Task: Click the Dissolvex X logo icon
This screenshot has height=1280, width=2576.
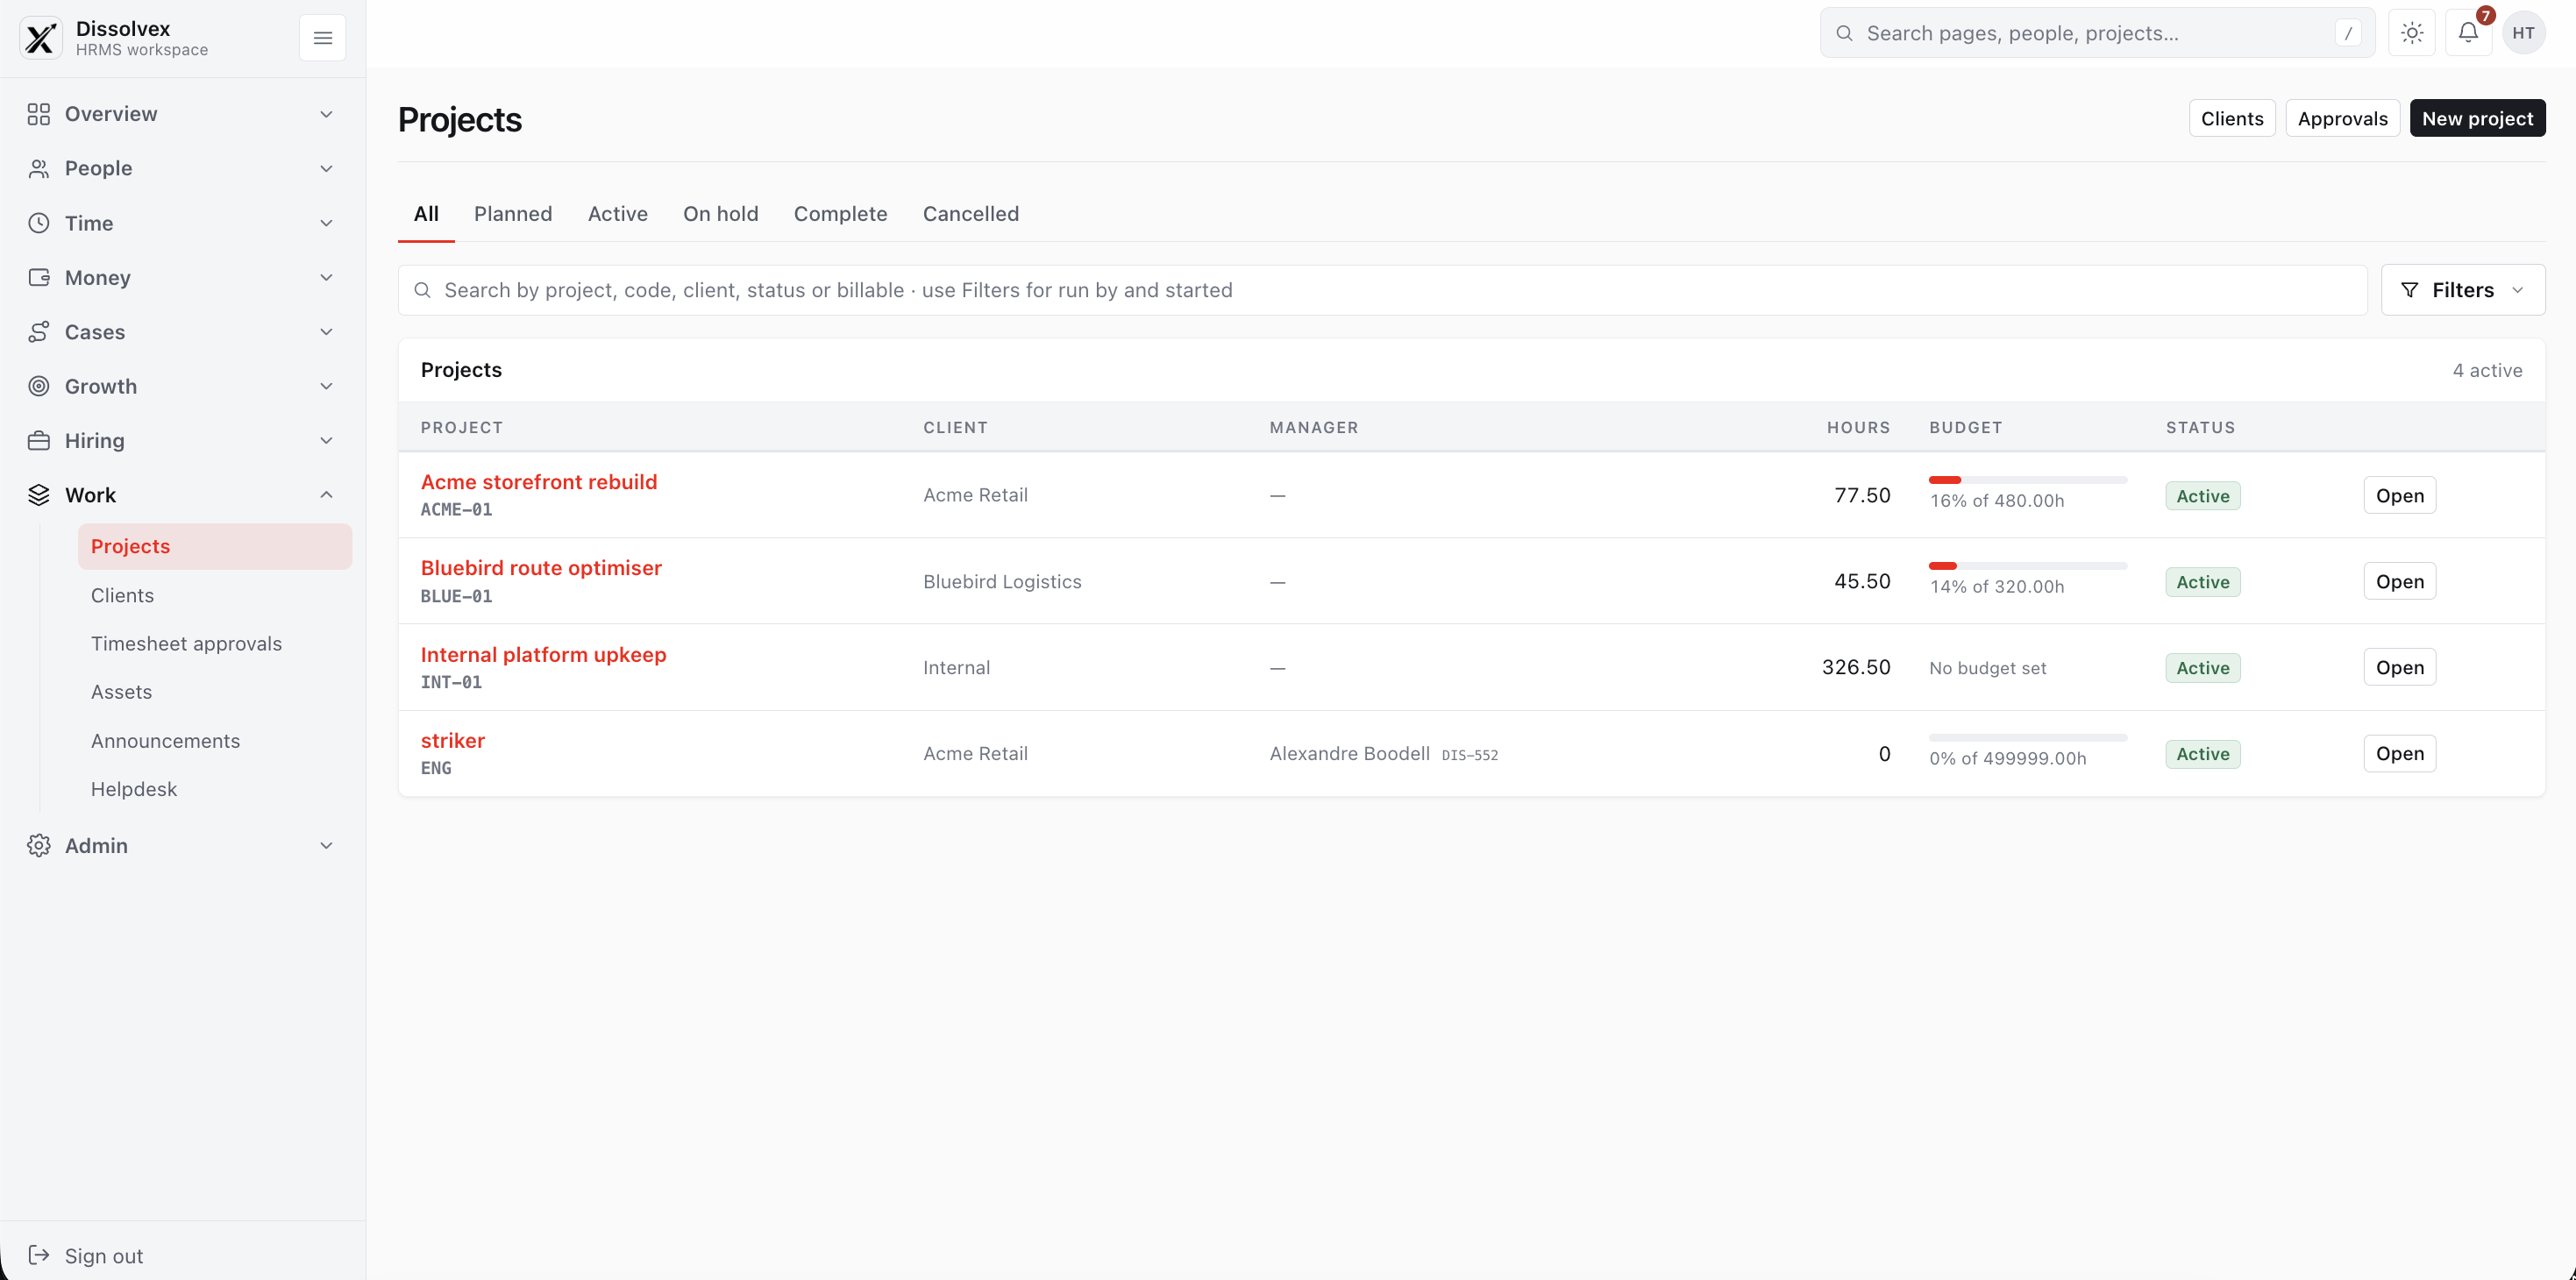Action: click(41, 38)
